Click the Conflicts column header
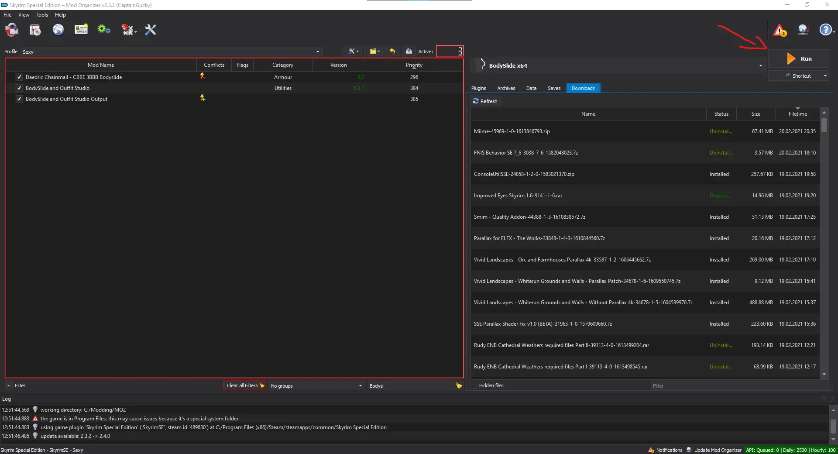838x454 pixels. 214,65
